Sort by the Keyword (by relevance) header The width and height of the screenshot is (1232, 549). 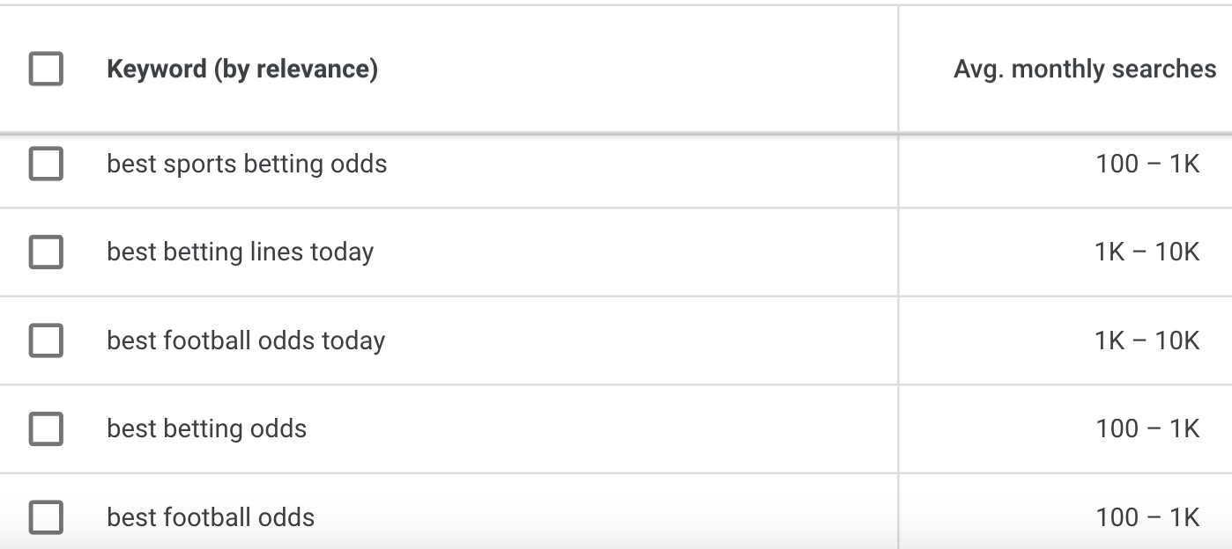click(x=242, y=69)
